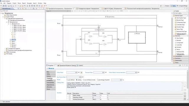This screenshot has width=189, height=106.
Task: Expand the Стандартные изделия tree node
Action: (x=5, y=49)
